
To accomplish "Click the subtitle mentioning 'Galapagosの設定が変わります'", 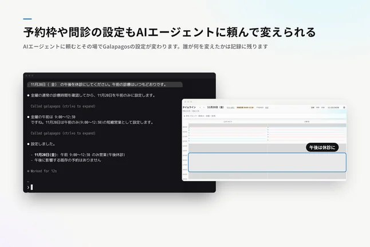I will pyautogui.click(x=145, y=46).
